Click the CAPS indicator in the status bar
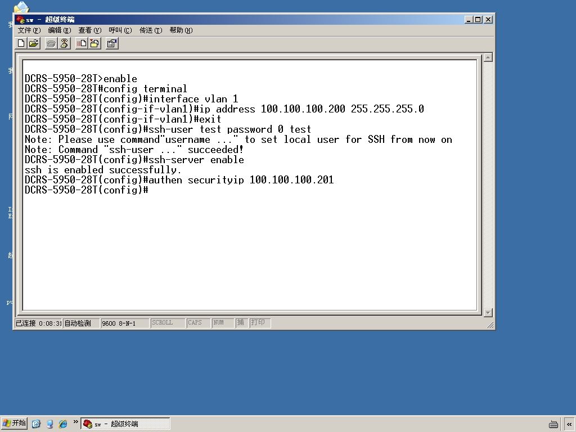576x432 pixels. (x=199, y=323)
